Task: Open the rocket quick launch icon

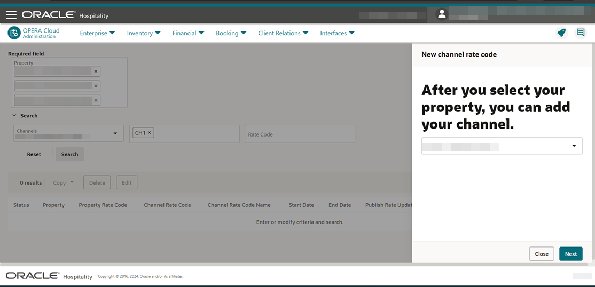Action: pyautogui.click(x=561, y=33)
